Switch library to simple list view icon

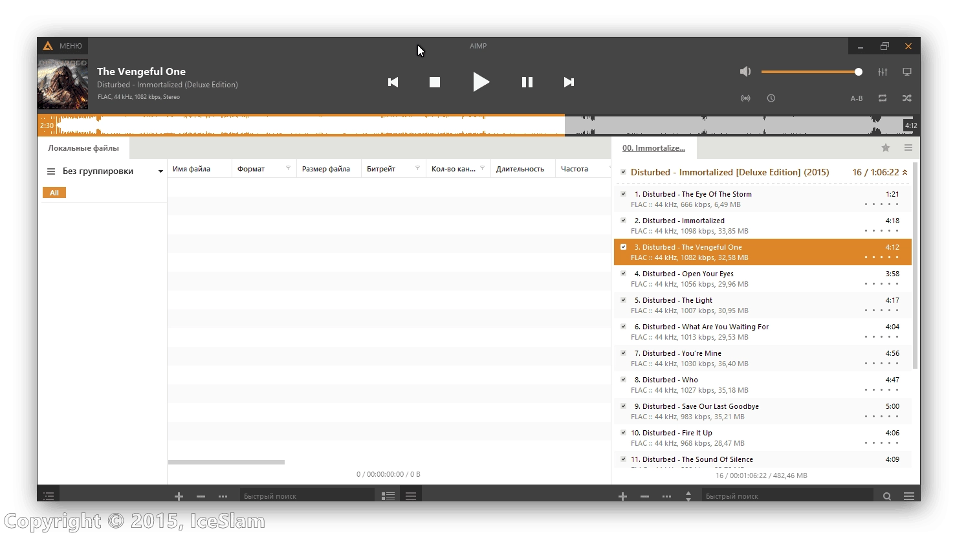click(411, 496)
